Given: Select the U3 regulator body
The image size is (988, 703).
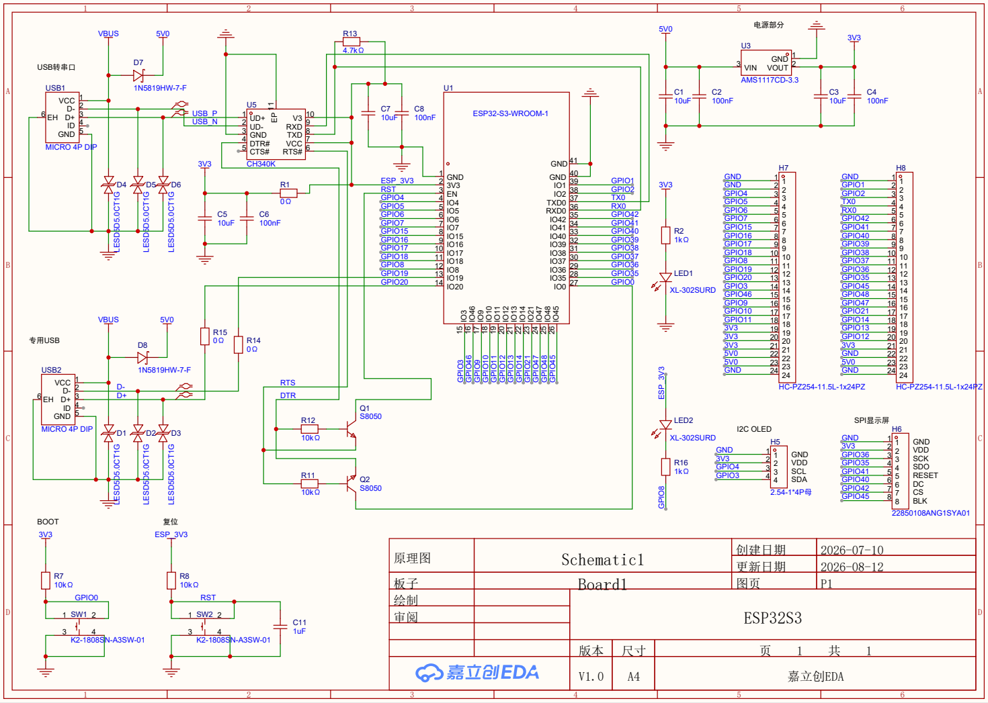Looking at the screenshot, I should 766,63.
